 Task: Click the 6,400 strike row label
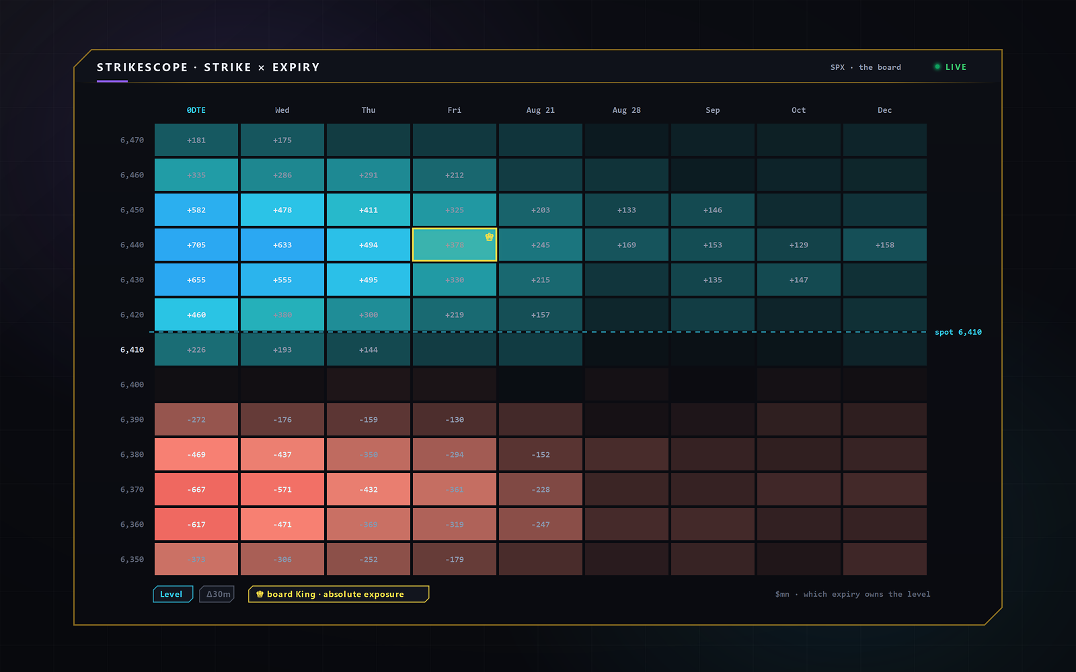tap(132, 384)
